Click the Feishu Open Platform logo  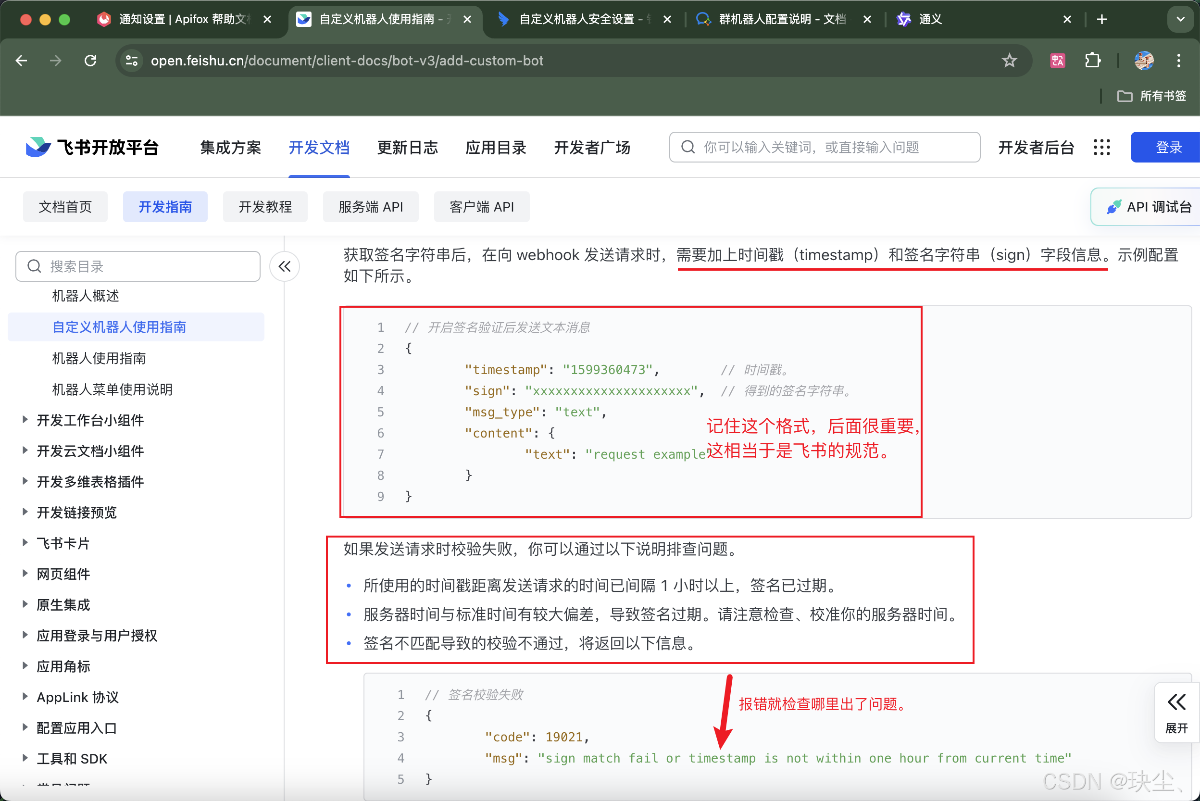92,148
